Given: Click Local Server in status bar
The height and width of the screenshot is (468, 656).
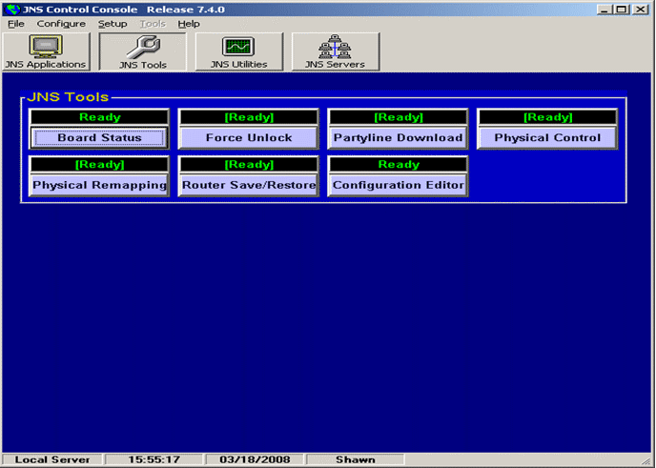Looking at the screenshot, I should (x=52, y=459).
